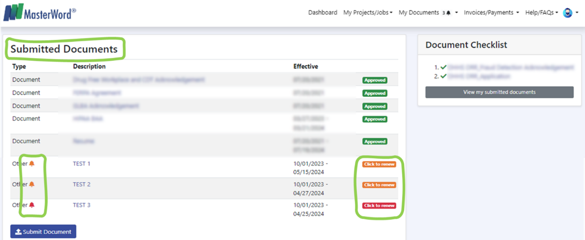Image resolution: width=585 pixels, height=240 pixels.
Task: Click the Approved badge in first row
Action: point(375,80)
